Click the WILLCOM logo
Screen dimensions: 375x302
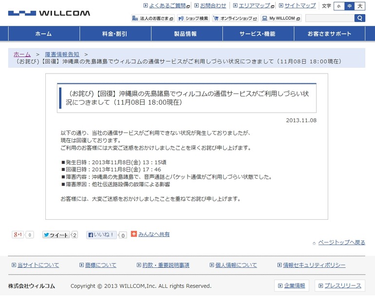click(49, 13)
